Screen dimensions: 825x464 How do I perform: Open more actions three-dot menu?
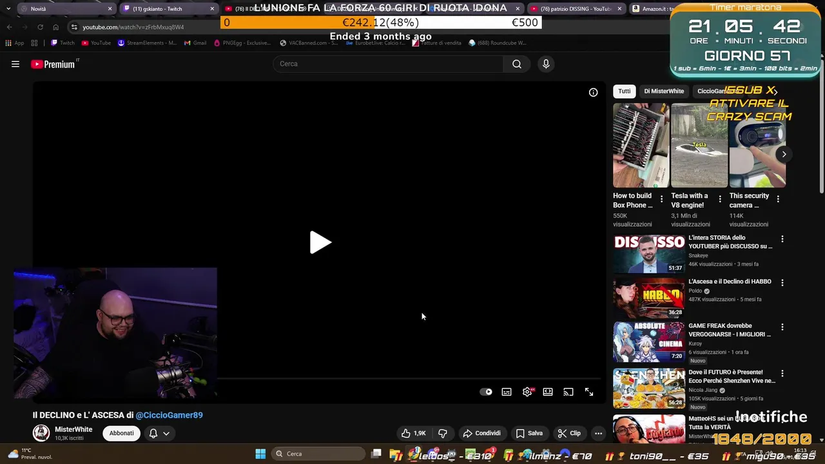[x=598, y=433]
